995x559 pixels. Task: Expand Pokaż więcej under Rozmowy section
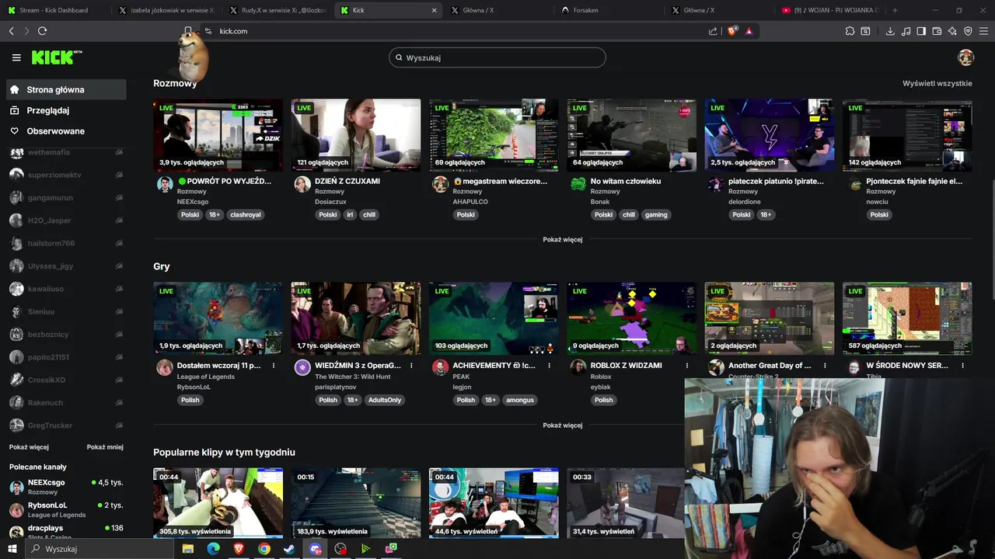[x=562, y=240]
